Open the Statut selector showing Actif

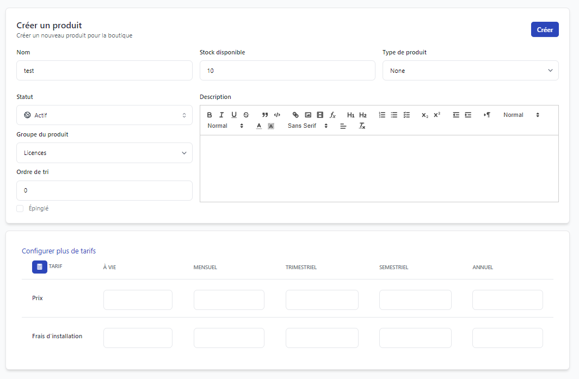click(104, 115)
